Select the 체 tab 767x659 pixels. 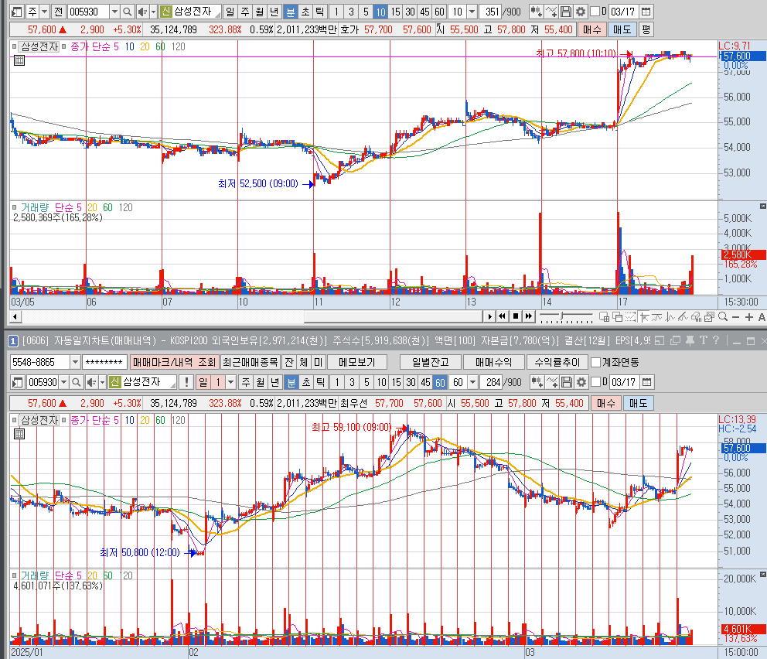(x=304, y=362)
